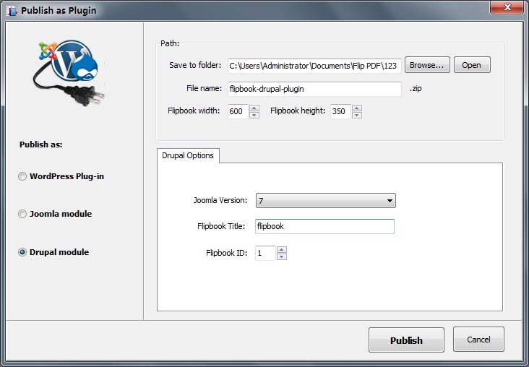Close the Publish as Plugin window
The height and width of the screenshot is (367, 529).
click(507, 7)
